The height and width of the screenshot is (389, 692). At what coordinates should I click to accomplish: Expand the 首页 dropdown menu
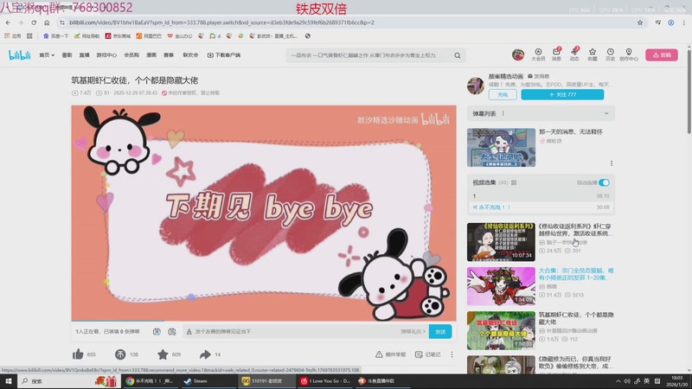tap(47, 55)
